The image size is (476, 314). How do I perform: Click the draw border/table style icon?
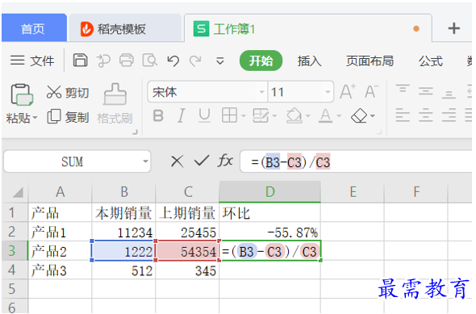pos(261,115)
